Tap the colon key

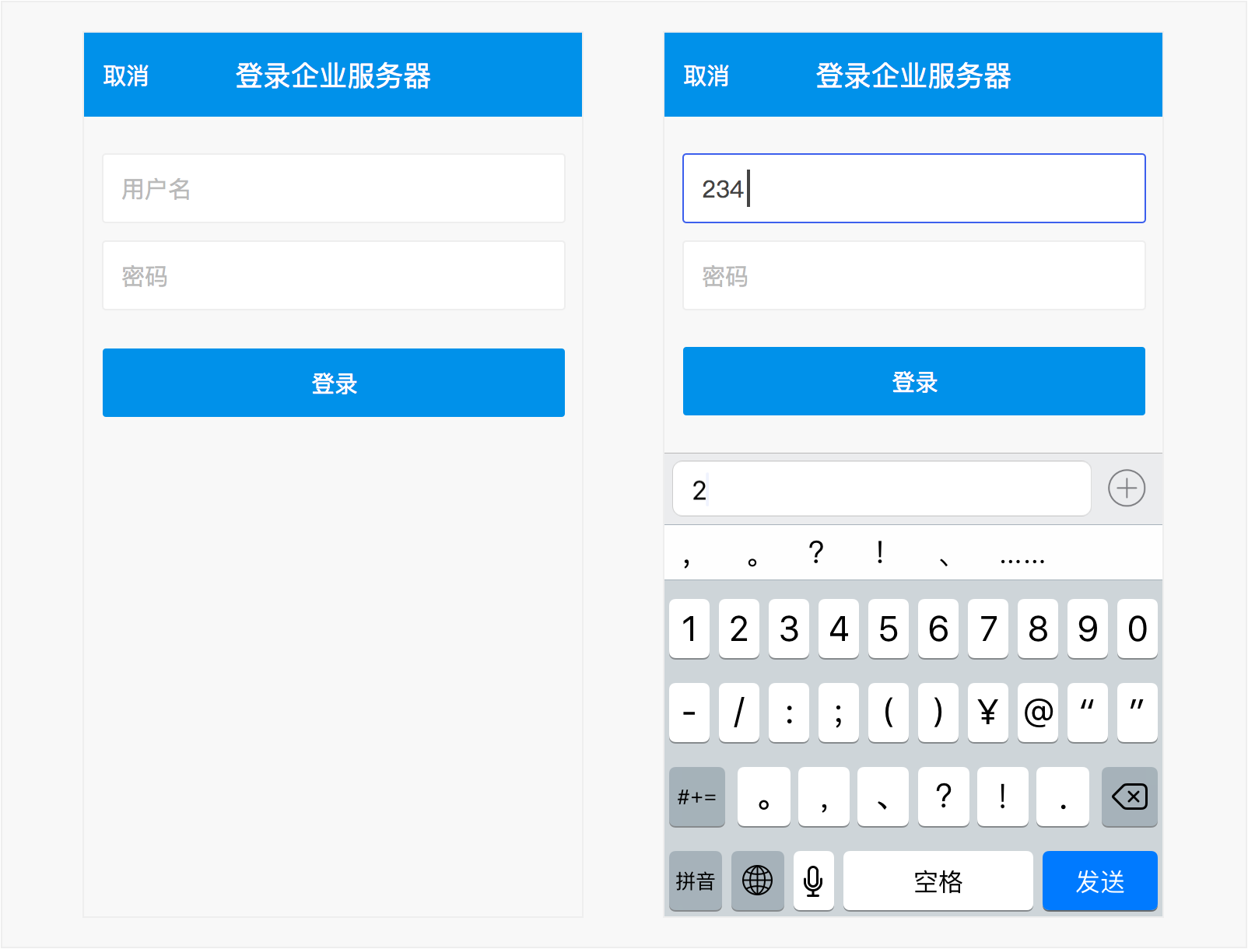(x=789, y=713)
